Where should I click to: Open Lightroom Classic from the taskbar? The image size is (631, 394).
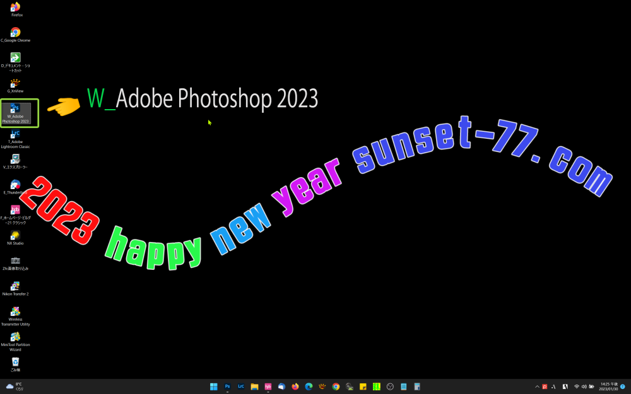(241, 387)
